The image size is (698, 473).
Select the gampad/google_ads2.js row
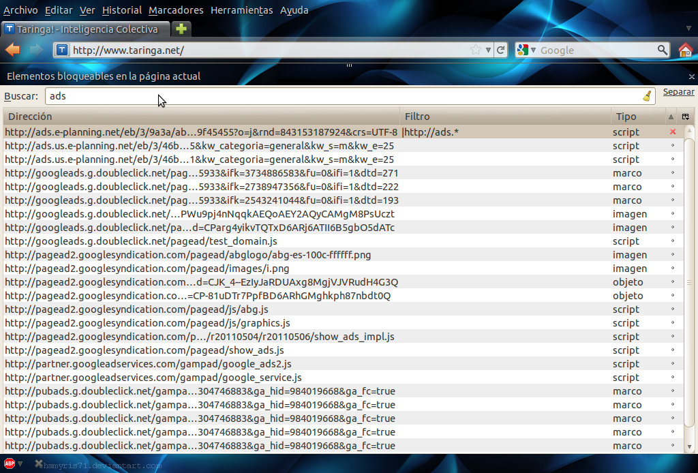click(344, 364)
